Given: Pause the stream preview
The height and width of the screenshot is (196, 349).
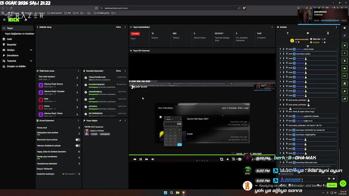Looking at the screenshot, I should [141, 159].
